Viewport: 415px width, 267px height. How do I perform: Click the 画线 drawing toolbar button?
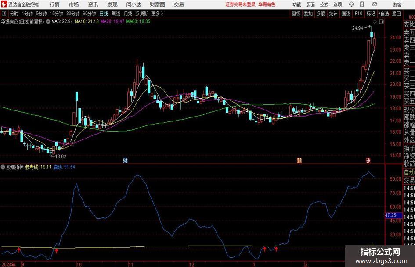pos(346,14)
